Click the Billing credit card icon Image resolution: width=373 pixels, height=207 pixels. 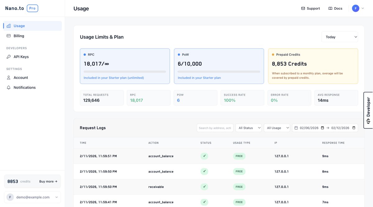(x=9, y=36)
